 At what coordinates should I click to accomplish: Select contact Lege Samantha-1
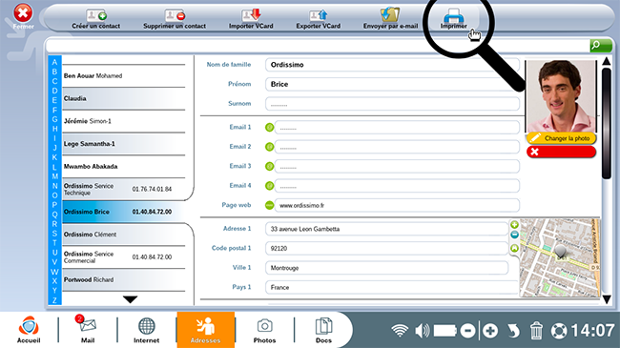click(x=124, y=144)
